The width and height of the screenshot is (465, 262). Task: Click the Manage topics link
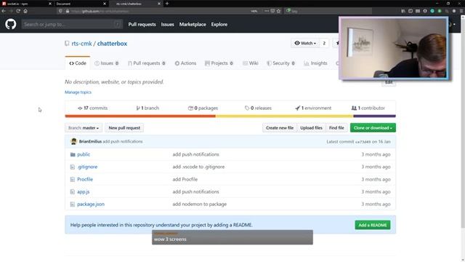78,92
